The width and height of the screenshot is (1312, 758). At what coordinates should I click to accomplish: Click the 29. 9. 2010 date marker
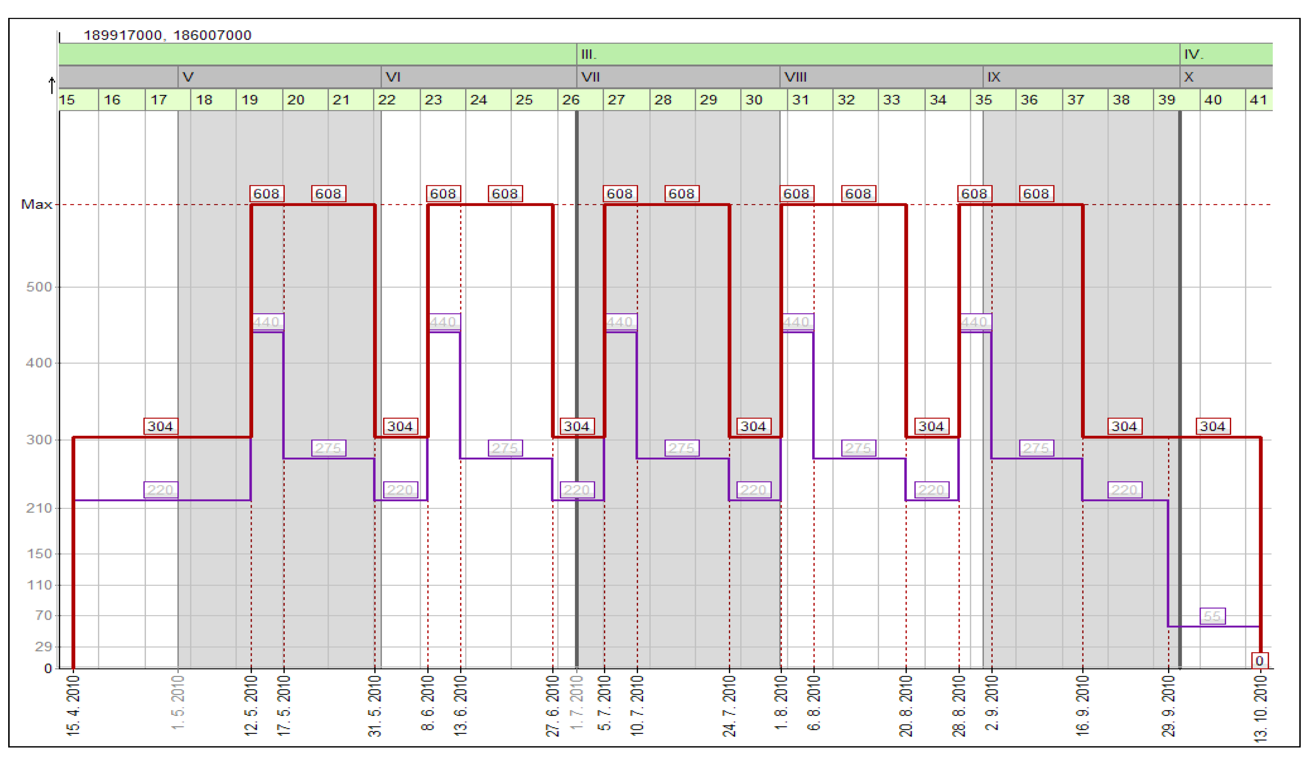point(1168,706)
